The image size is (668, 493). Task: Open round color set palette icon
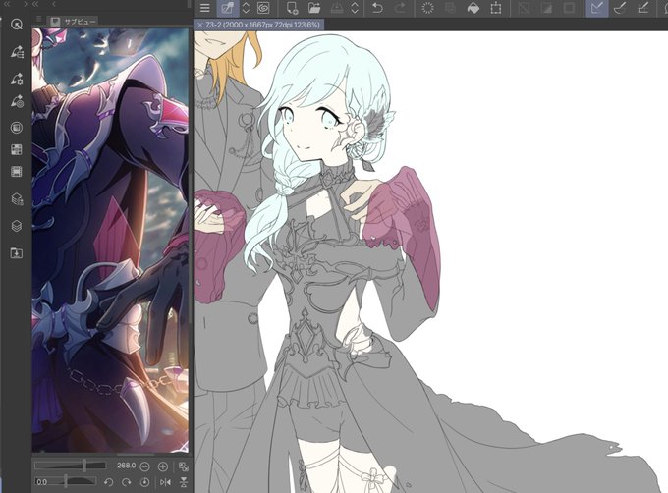17,128
